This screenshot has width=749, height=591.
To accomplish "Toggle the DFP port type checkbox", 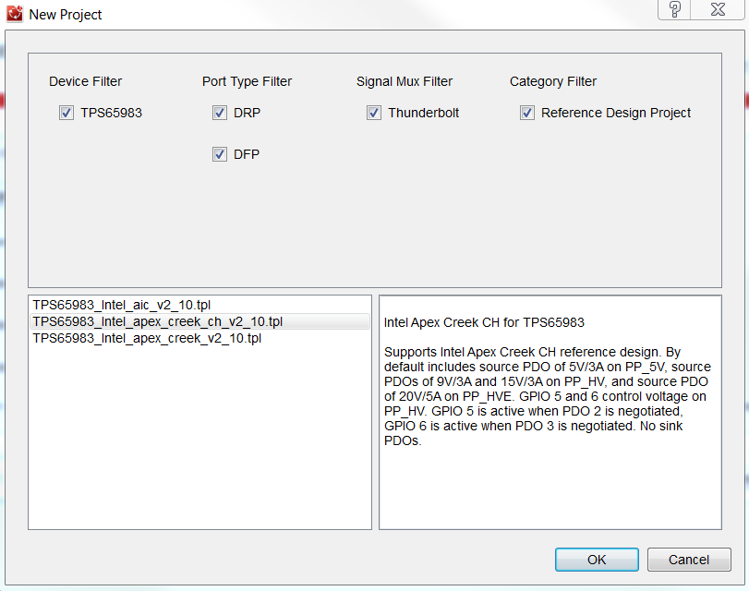I will tap(220, 154).
